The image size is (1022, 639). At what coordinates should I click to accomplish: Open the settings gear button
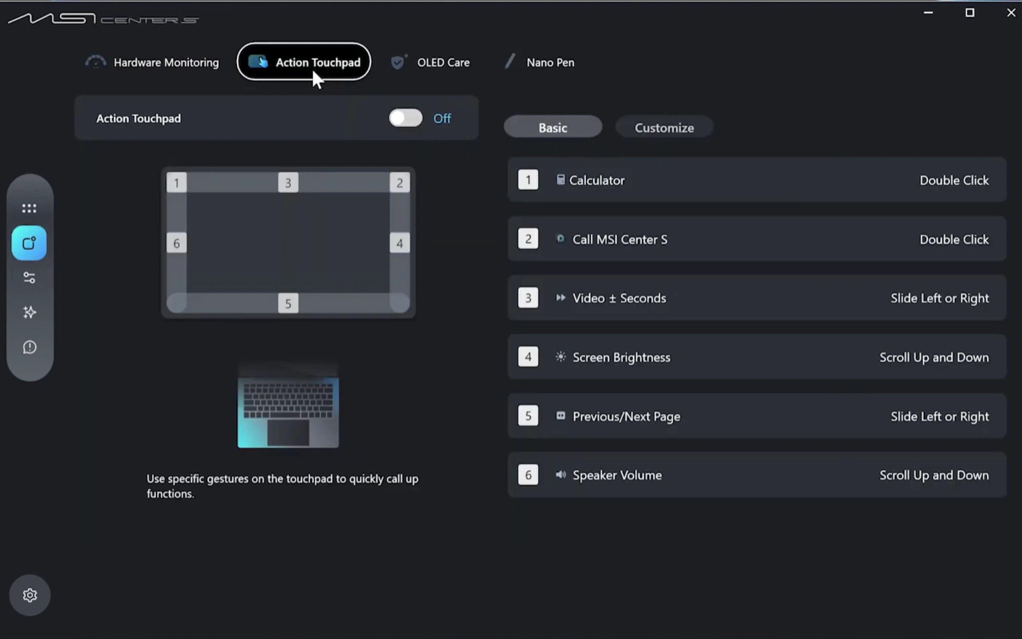coord(30,595)
